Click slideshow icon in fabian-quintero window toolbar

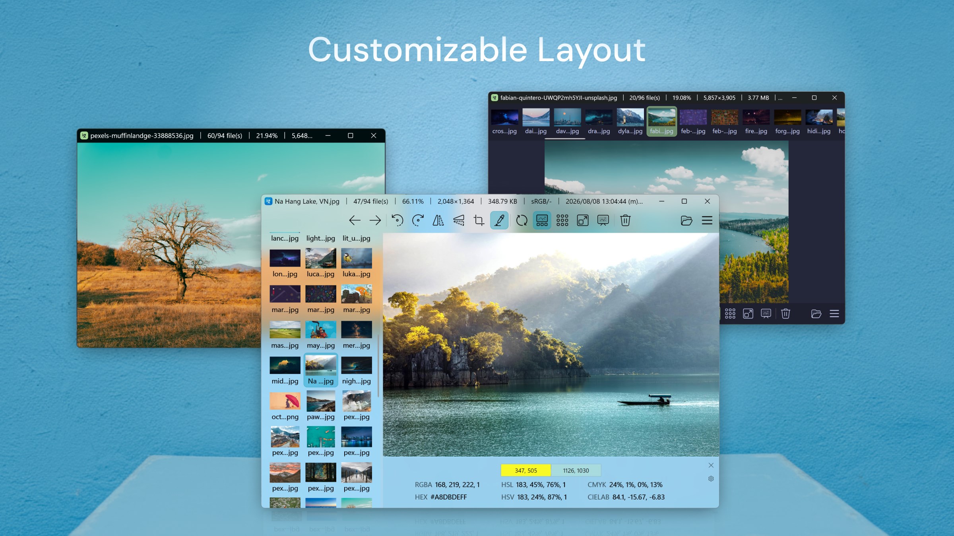click(x=766, y=314)
